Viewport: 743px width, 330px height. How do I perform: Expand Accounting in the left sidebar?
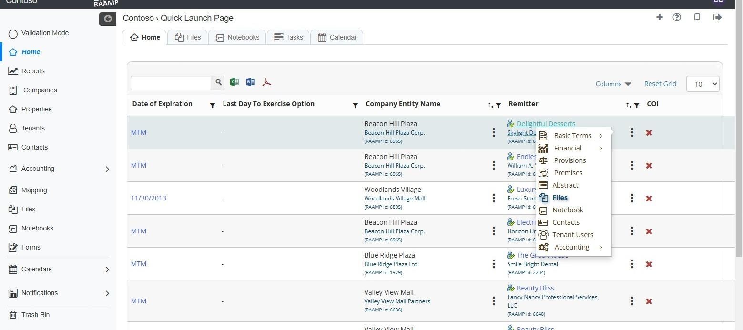107,169
